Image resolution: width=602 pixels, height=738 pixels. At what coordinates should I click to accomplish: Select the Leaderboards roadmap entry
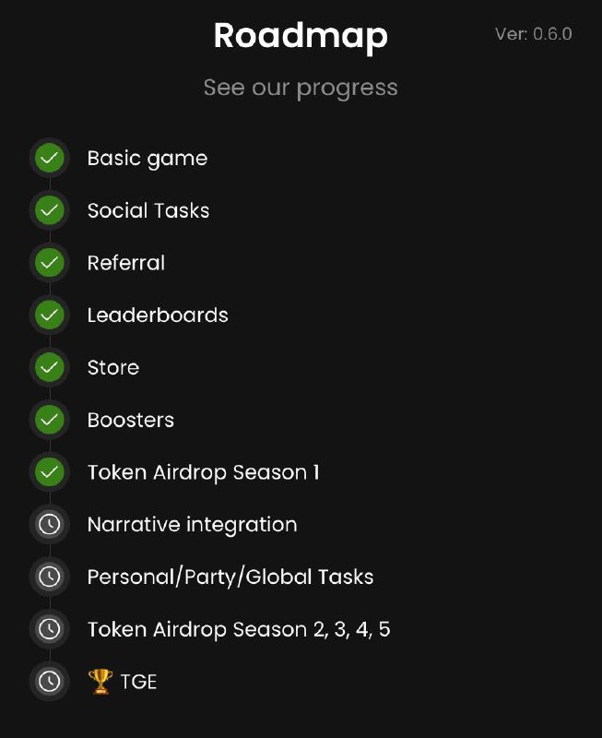[158, 315]
